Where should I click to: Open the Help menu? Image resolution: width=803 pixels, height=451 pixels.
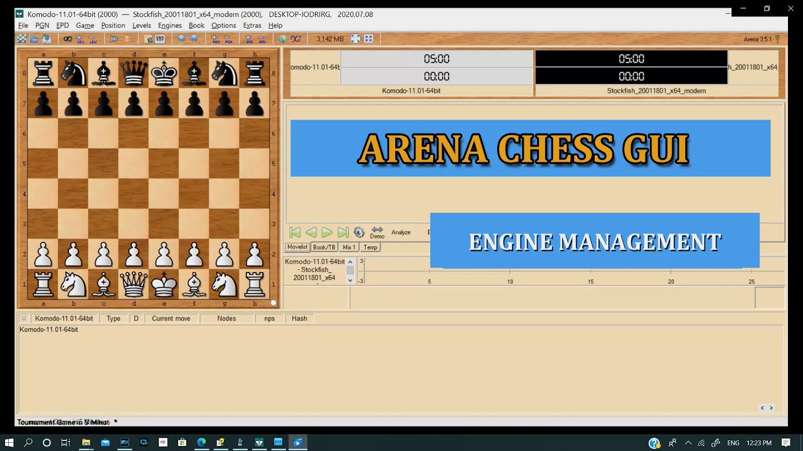[275, 26]
